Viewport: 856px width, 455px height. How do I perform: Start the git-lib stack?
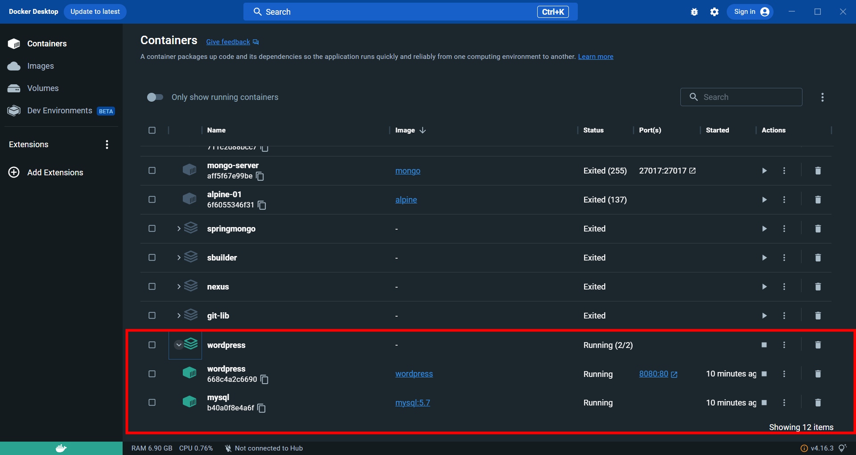(x=764, y=316)
